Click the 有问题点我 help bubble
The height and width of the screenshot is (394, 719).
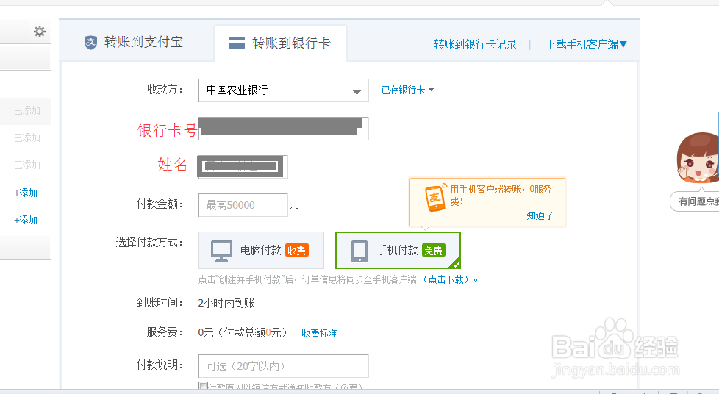(696, 201)
